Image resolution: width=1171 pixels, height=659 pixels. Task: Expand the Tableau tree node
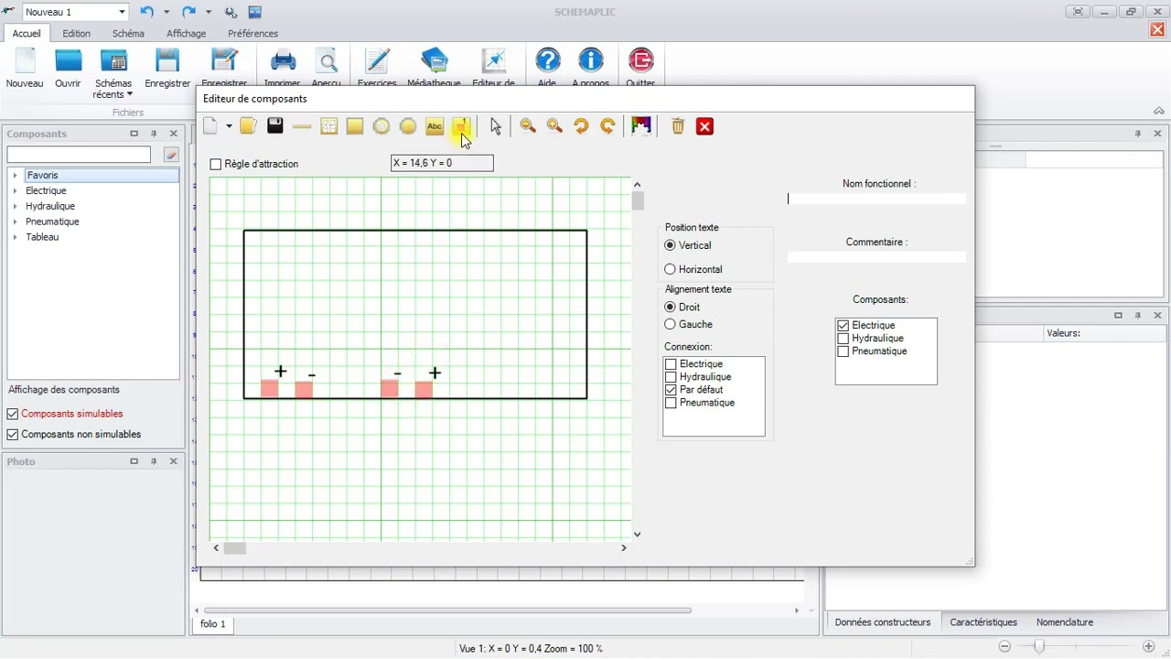coord(15,237)
